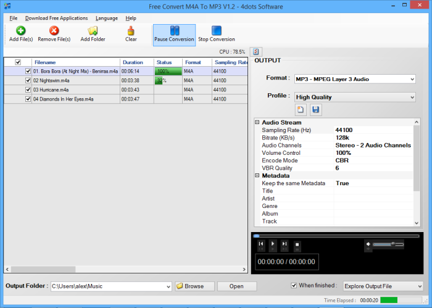
Task: Open the Language menu
Action: pos(107,18)
